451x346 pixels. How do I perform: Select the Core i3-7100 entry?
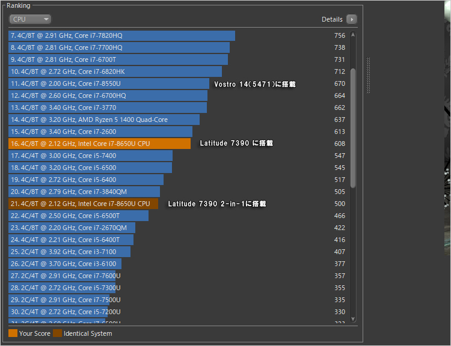(x=69, y=252)
